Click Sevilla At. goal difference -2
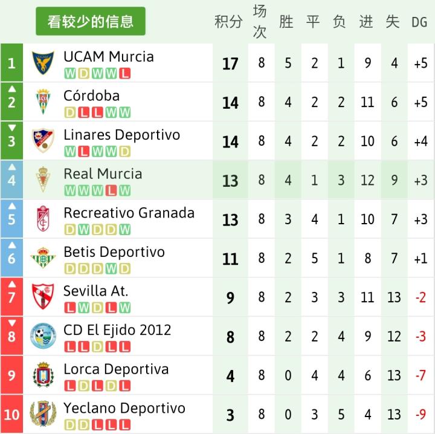 (420, 297)
